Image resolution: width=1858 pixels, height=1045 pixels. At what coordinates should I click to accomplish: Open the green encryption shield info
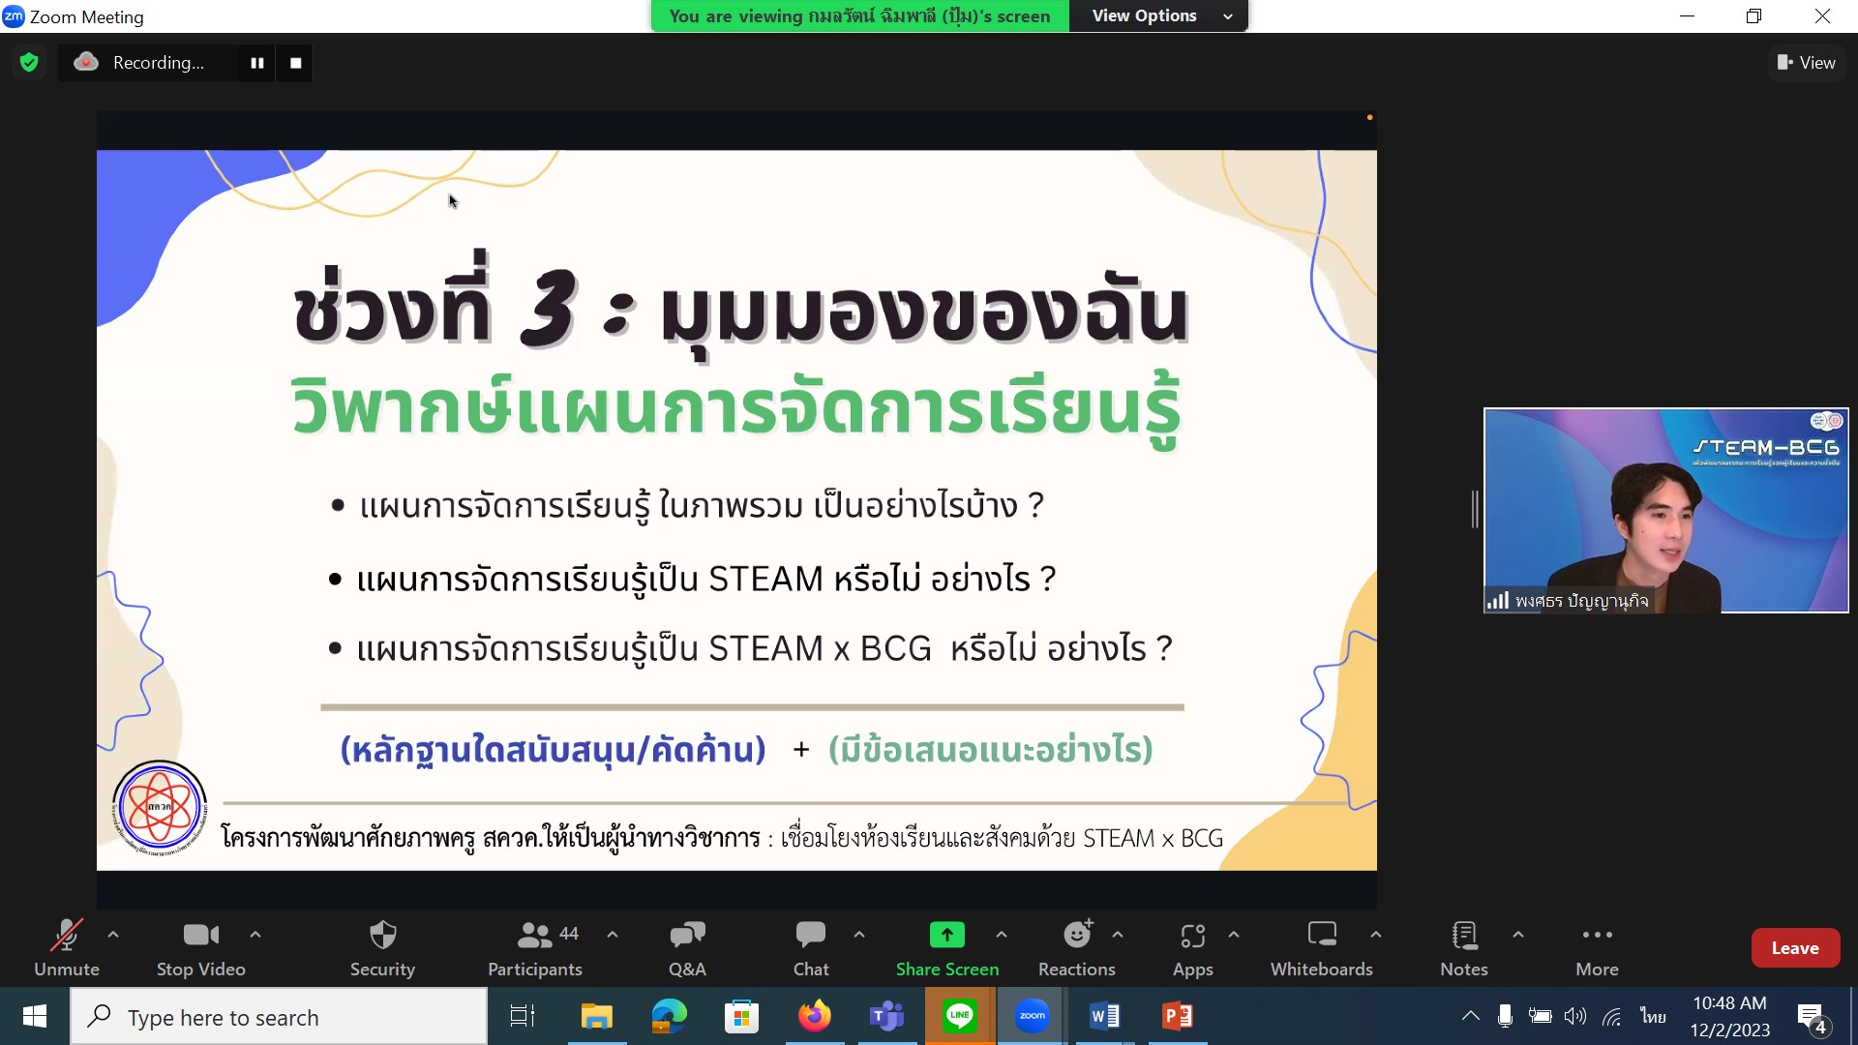coord(29,63)
